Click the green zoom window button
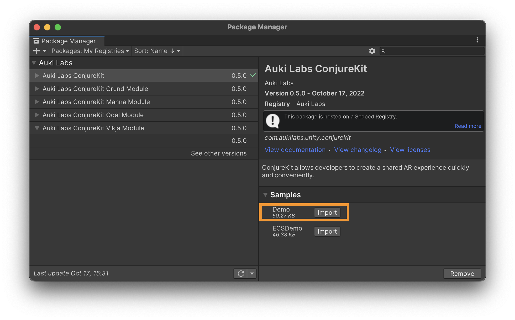 coord(58,27)
